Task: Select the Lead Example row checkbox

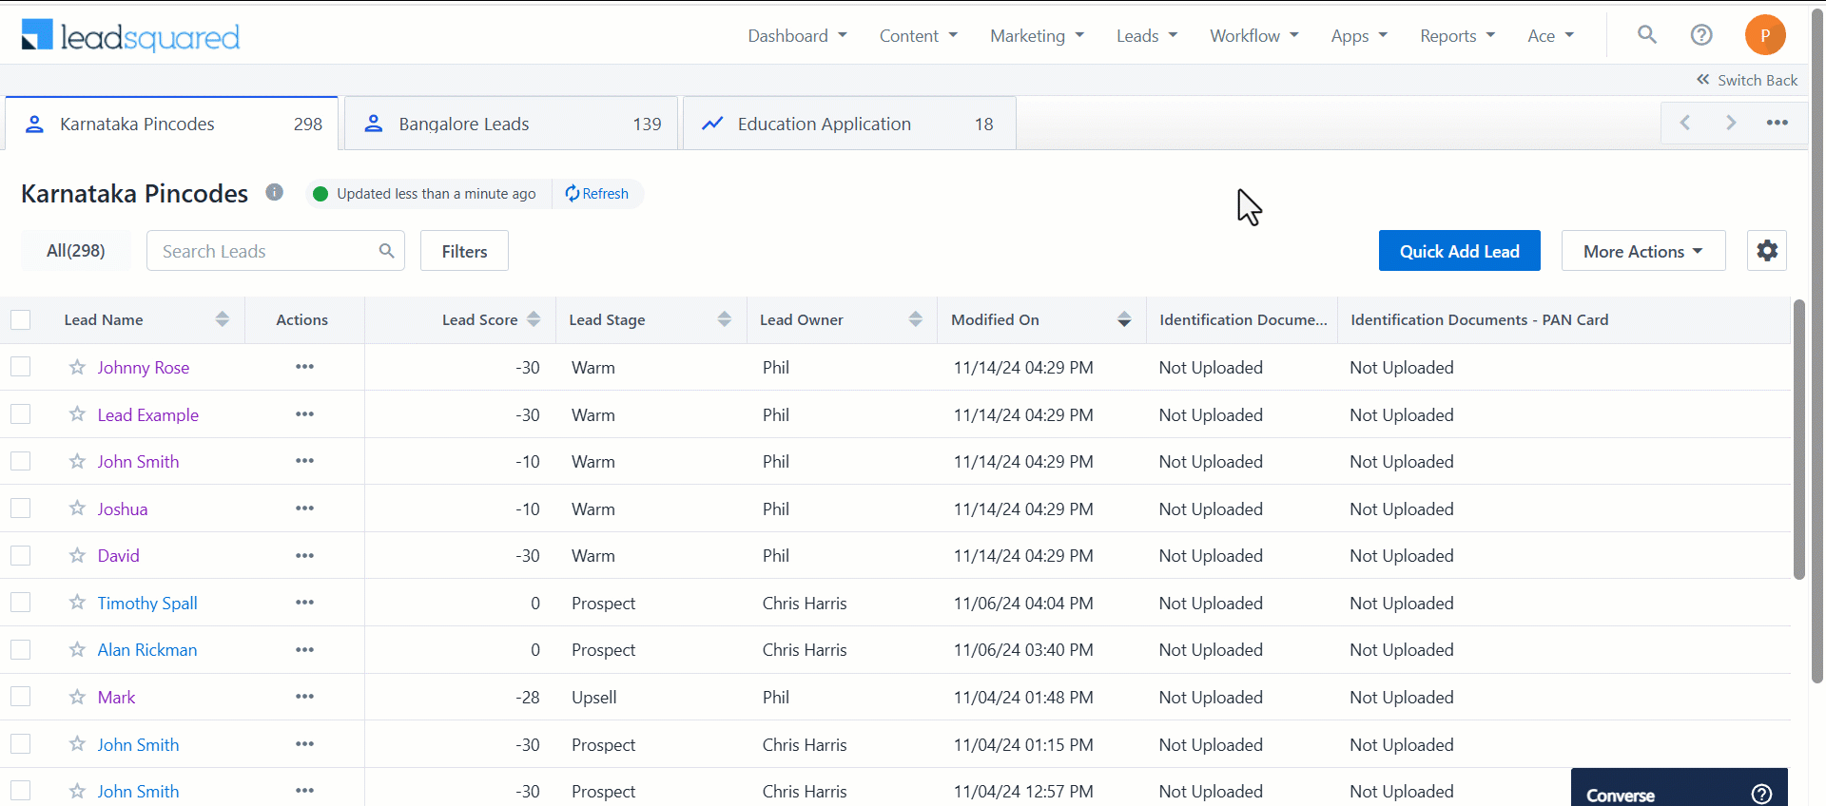Action: pos(21,414)
